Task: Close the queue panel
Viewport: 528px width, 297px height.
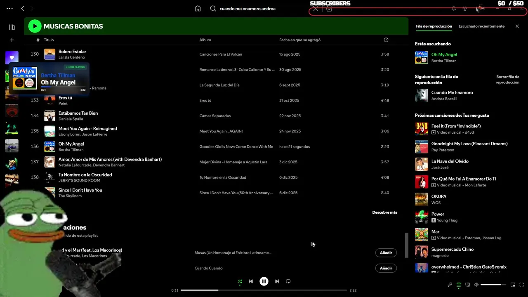Action: (x=517, y=26)
